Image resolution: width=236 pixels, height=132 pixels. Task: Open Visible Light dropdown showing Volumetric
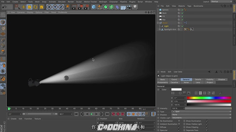[201, 118]
